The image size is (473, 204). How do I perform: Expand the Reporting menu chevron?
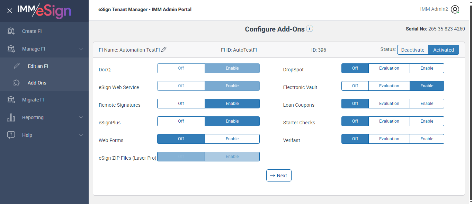click(x=81, y=117)
